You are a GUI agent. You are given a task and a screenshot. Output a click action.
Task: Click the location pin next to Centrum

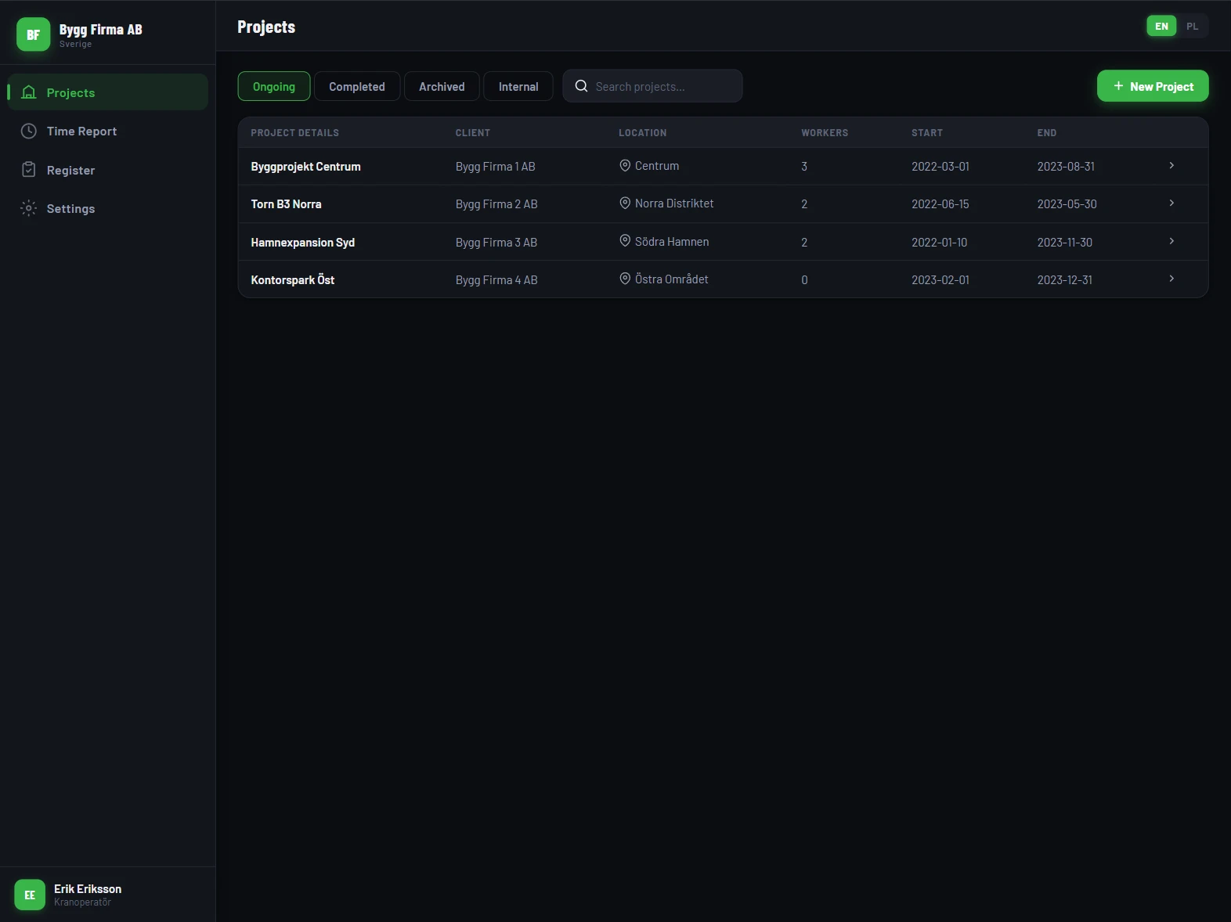click(x=625, y=166)
